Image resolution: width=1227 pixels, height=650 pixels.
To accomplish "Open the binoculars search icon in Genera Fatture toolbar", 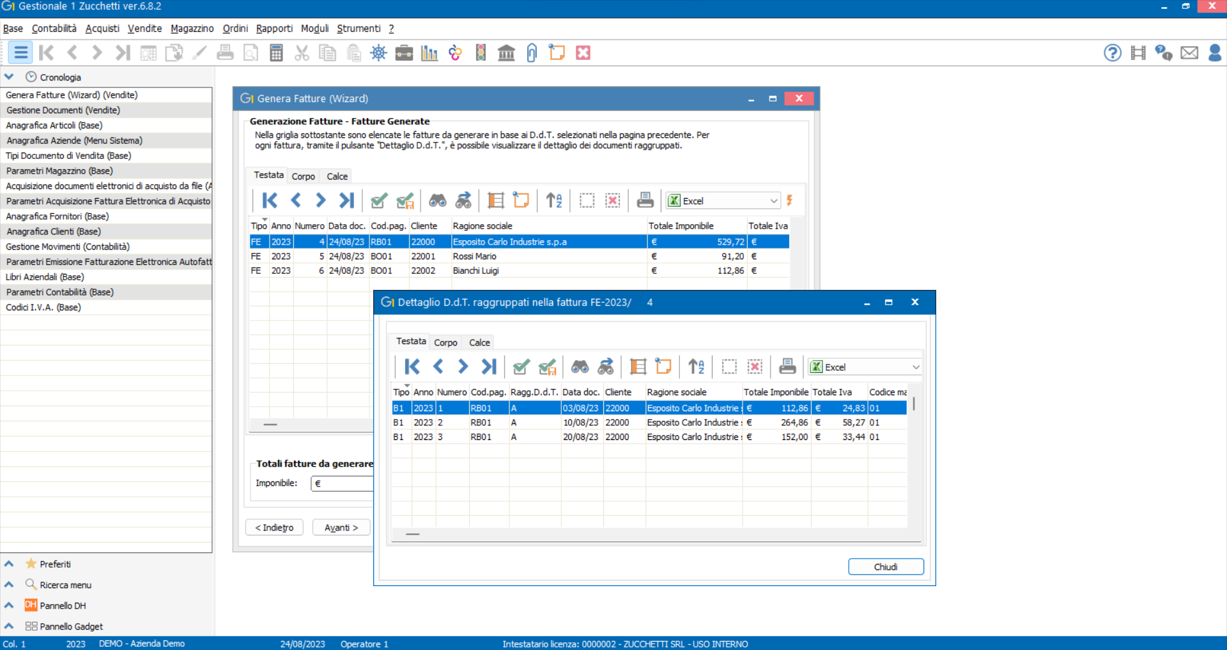I will click(437, 200).
